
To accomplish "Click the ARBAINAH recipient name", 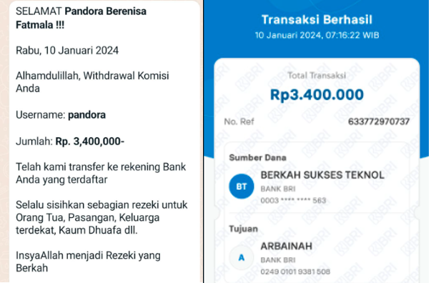I will [287, 246].
